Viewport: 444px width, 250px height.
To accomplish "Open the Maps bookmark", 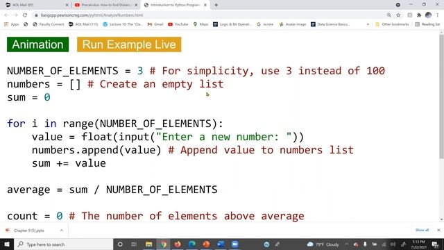I will (x=200, y=24).
